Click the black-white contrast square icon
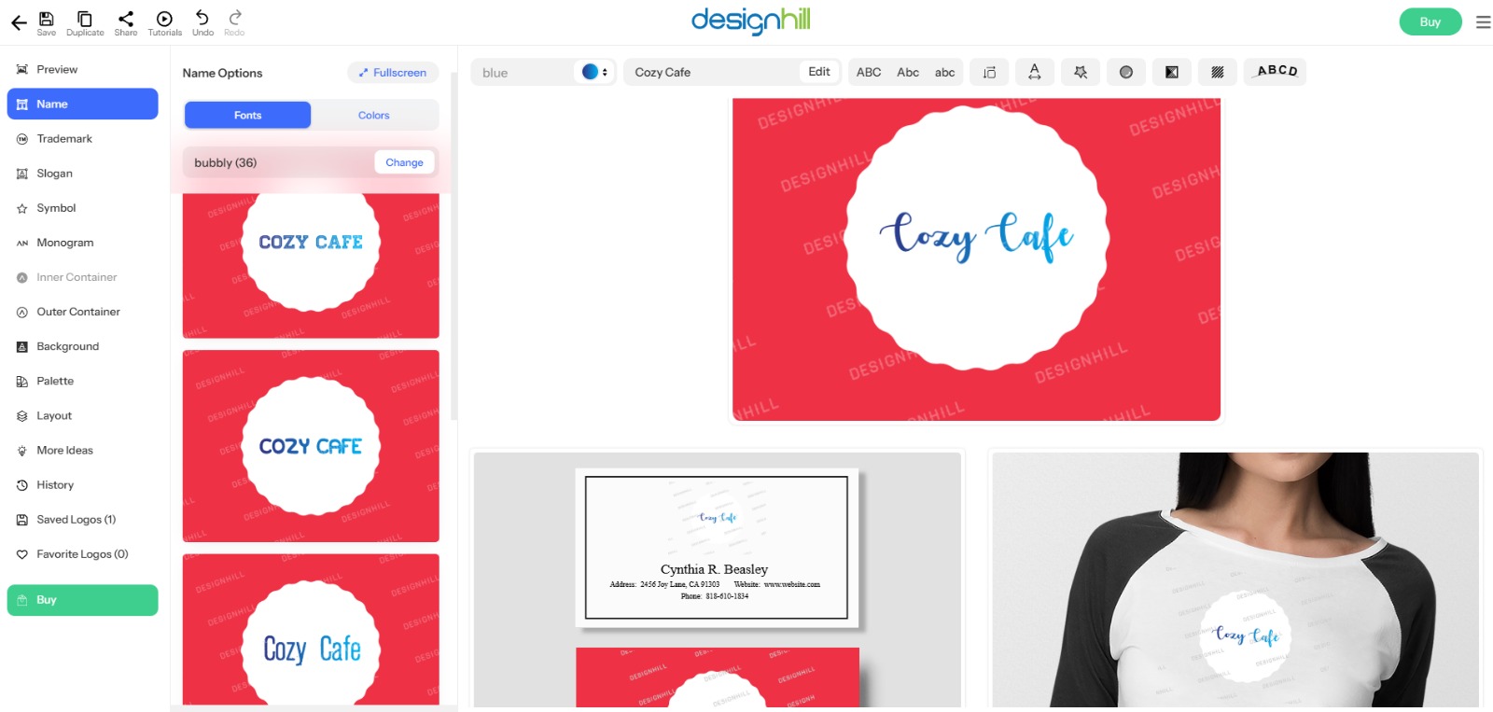The height and width of the screenshot is (712, 1493). click(x=1172, y=72)
